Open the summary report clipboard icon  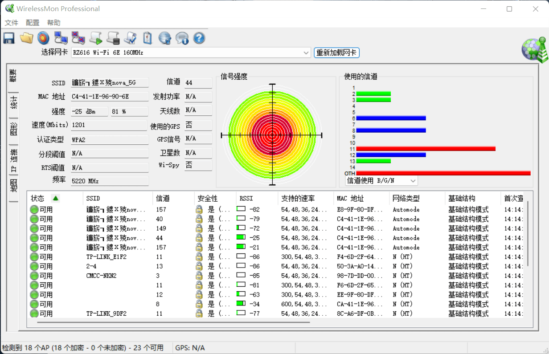click(147, 38)
